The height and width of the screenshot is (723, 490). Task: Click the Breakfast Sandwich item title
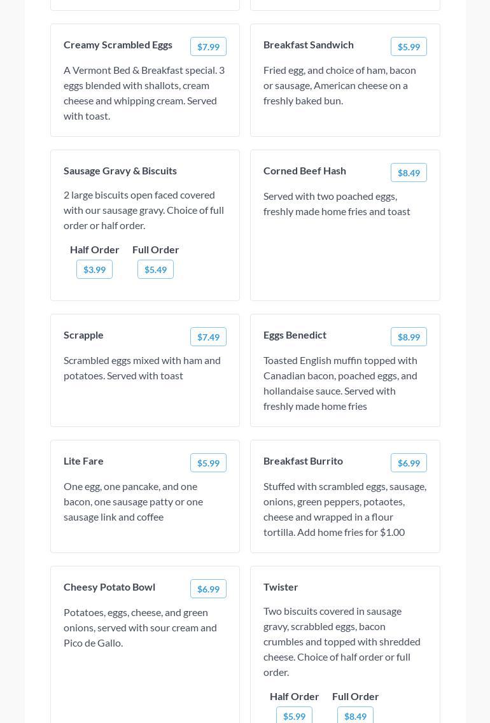point(309,45)
